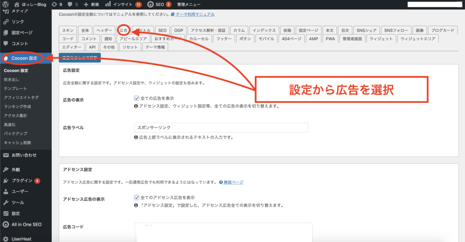
Task: Click the 外観 paintbrush icon
Action: coord(6,169)
